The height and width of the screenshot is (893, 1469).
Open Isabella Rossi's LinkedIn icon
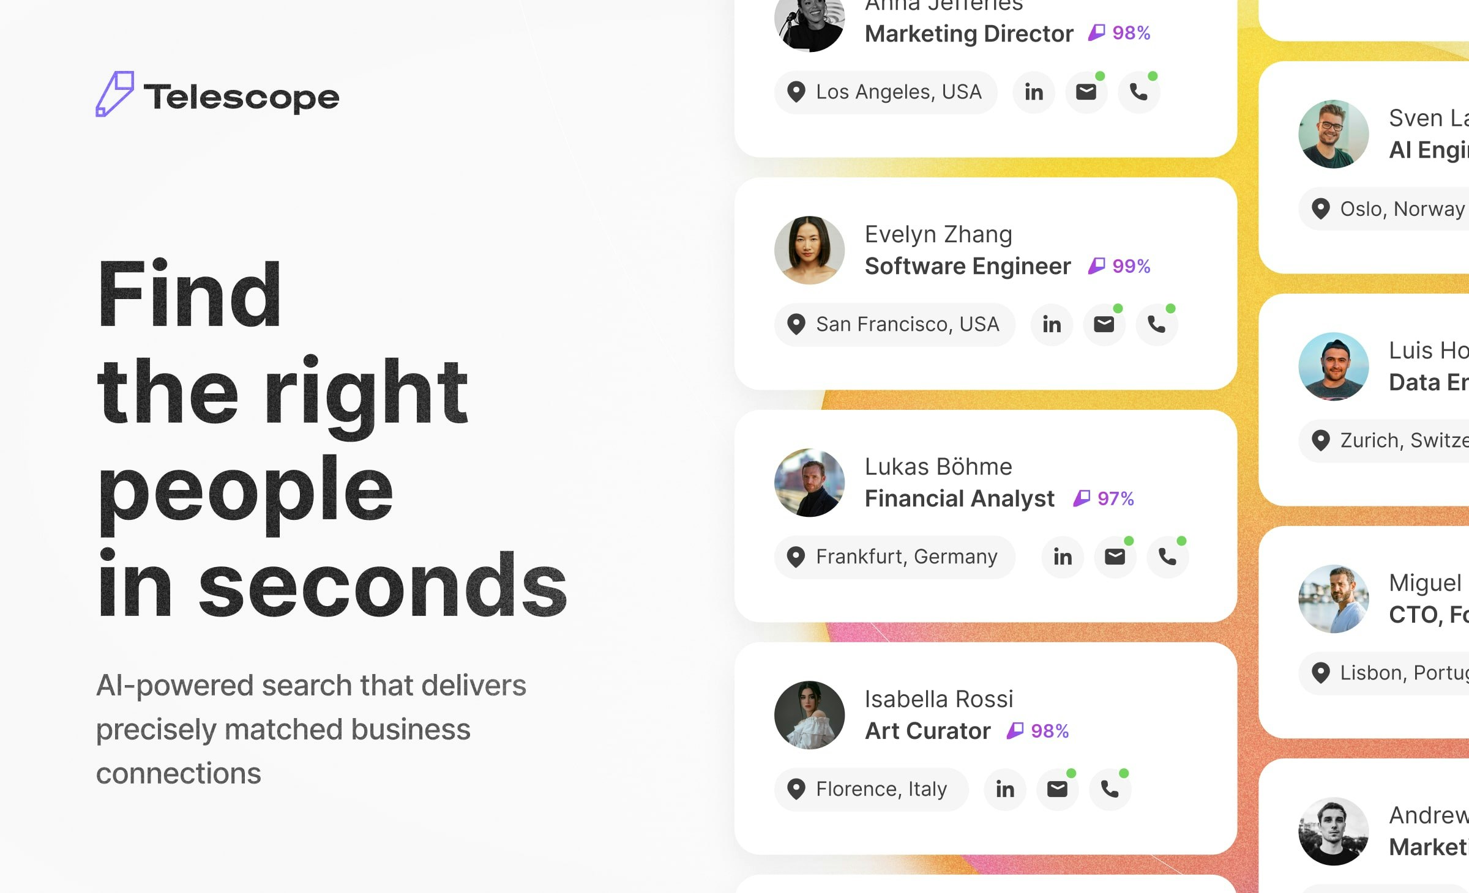click(1005, 790)
